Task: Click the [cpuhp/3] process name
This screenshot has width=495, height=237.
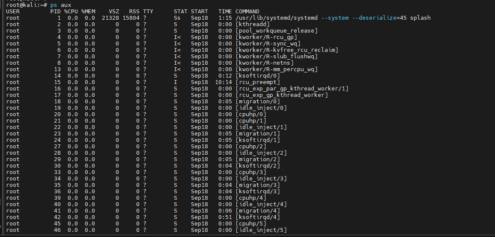Action: [250, 172]
